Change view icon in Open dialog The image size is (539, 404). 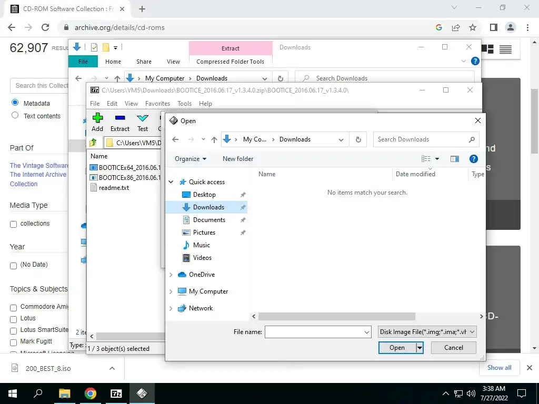[426, 159]
